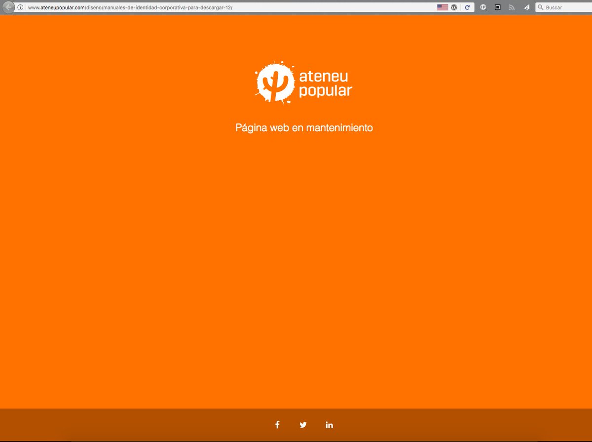Click the ateneu popular cactus logo
Screen dimensions: 592x442
click(x=275, y=82)
